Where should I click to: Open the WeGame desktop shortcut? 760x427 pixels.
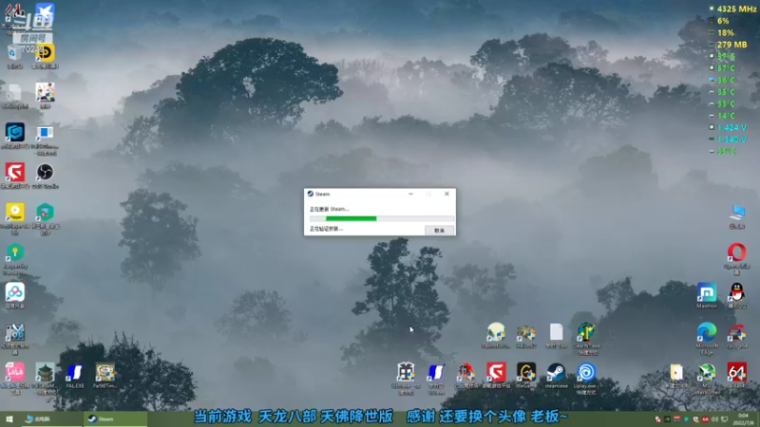click(526, 375)
